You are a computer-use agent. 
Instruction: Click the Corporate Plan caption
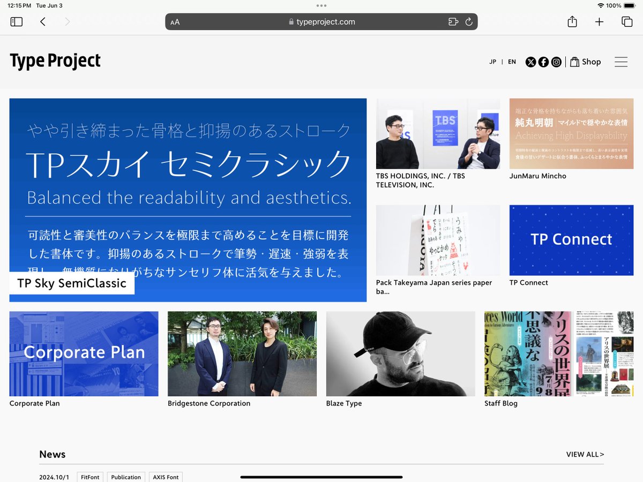(35, 403)
